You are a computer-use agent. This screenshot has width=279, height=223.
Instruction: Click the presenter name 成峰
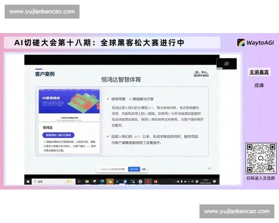259,85
